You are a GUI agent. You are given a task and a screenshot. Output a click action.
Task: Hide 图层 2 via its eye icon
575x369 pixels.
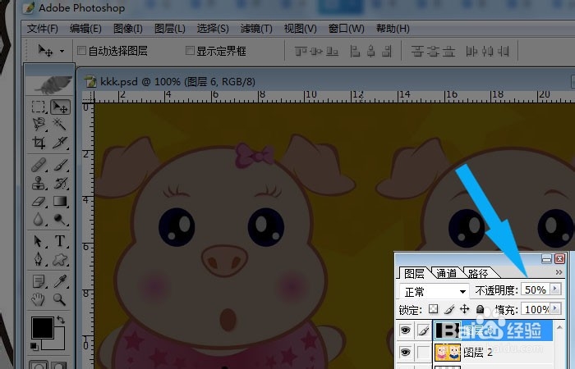(405, 352)
